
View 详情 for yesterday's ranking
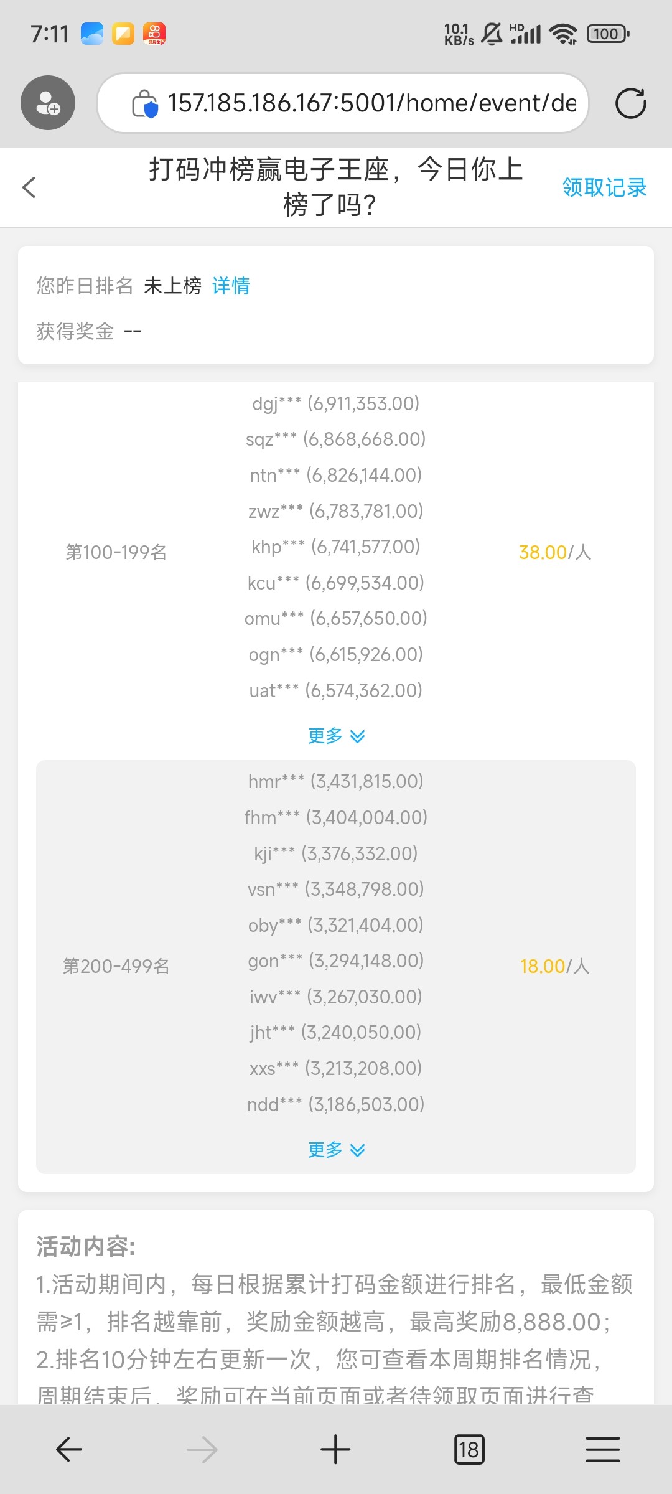[231, 286]
